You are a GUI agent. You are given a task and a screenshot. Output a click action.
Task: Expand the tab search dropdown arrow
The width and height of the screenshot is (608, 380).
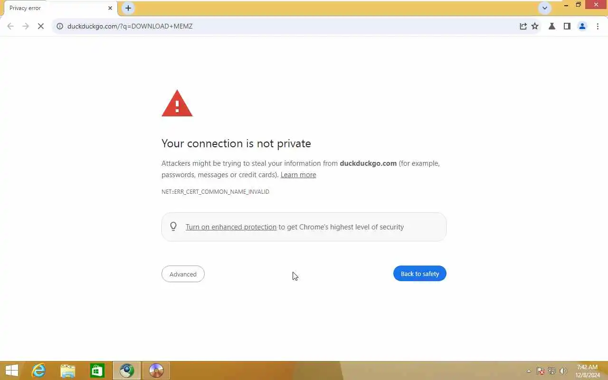545,8
